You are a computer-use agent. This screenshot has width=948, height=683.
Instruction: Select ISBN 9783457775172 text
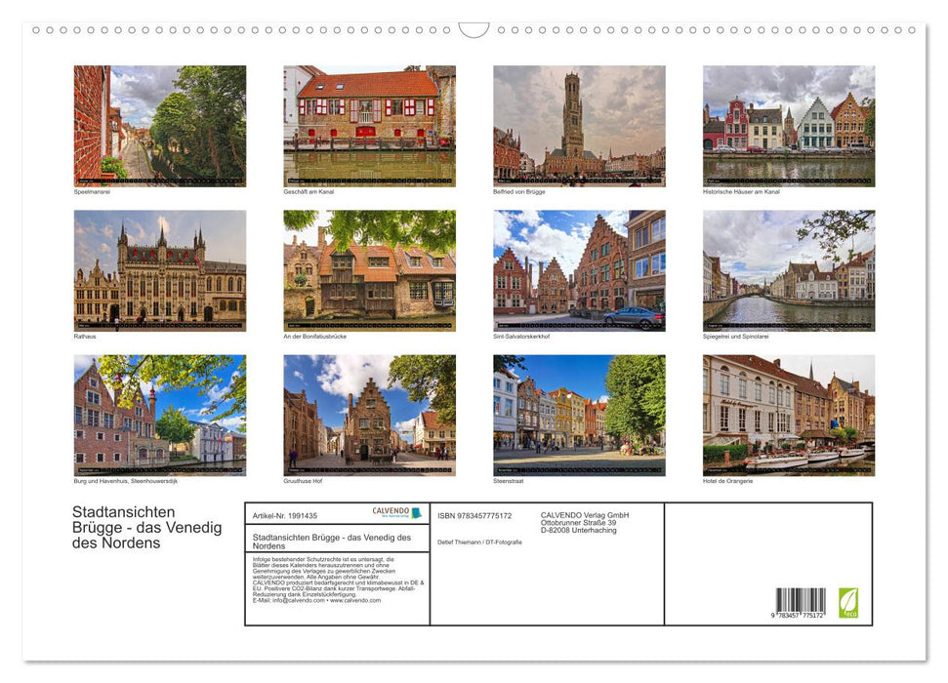coord(473,515)
